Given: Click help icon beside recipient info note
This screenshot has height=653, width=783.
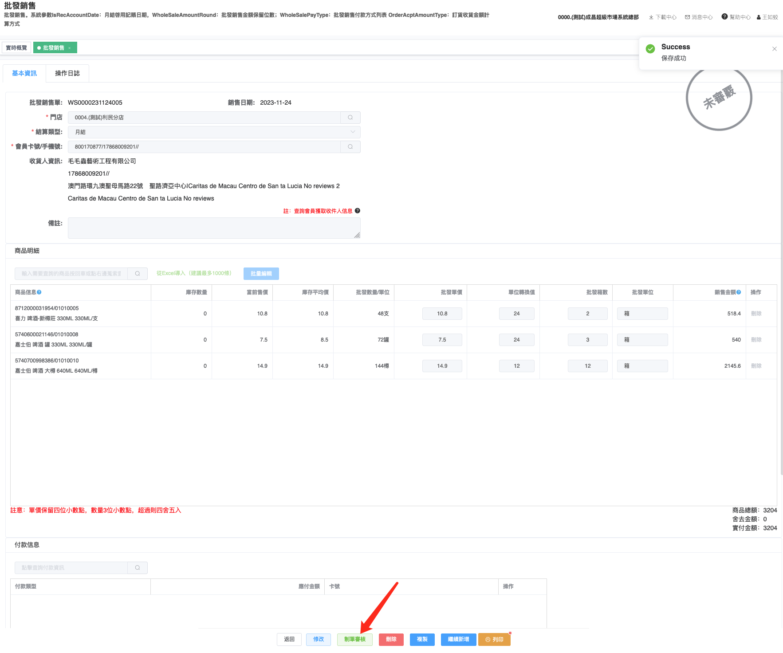Looking at the screenshot, I should pos(358,211).
